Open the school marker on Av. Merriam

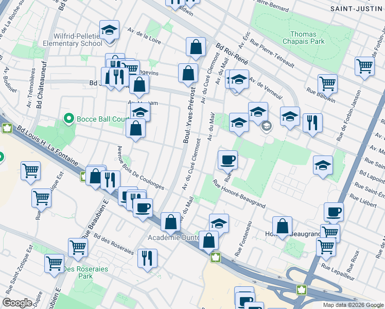click(x=140, y=112)
